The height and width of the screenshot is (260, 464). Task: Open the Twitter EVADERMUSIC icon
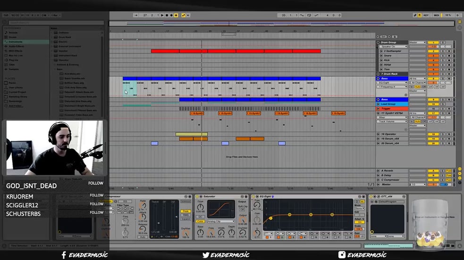pyautogui.click(x=205, y=255)
